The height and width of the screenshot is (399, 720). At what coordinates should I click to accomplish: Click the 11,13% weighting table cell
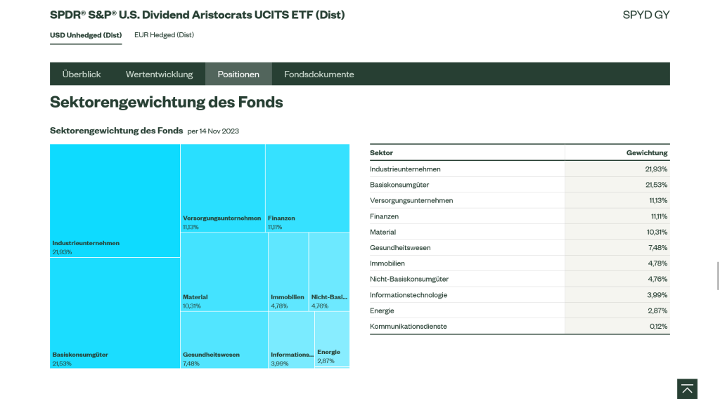point(617,200)
